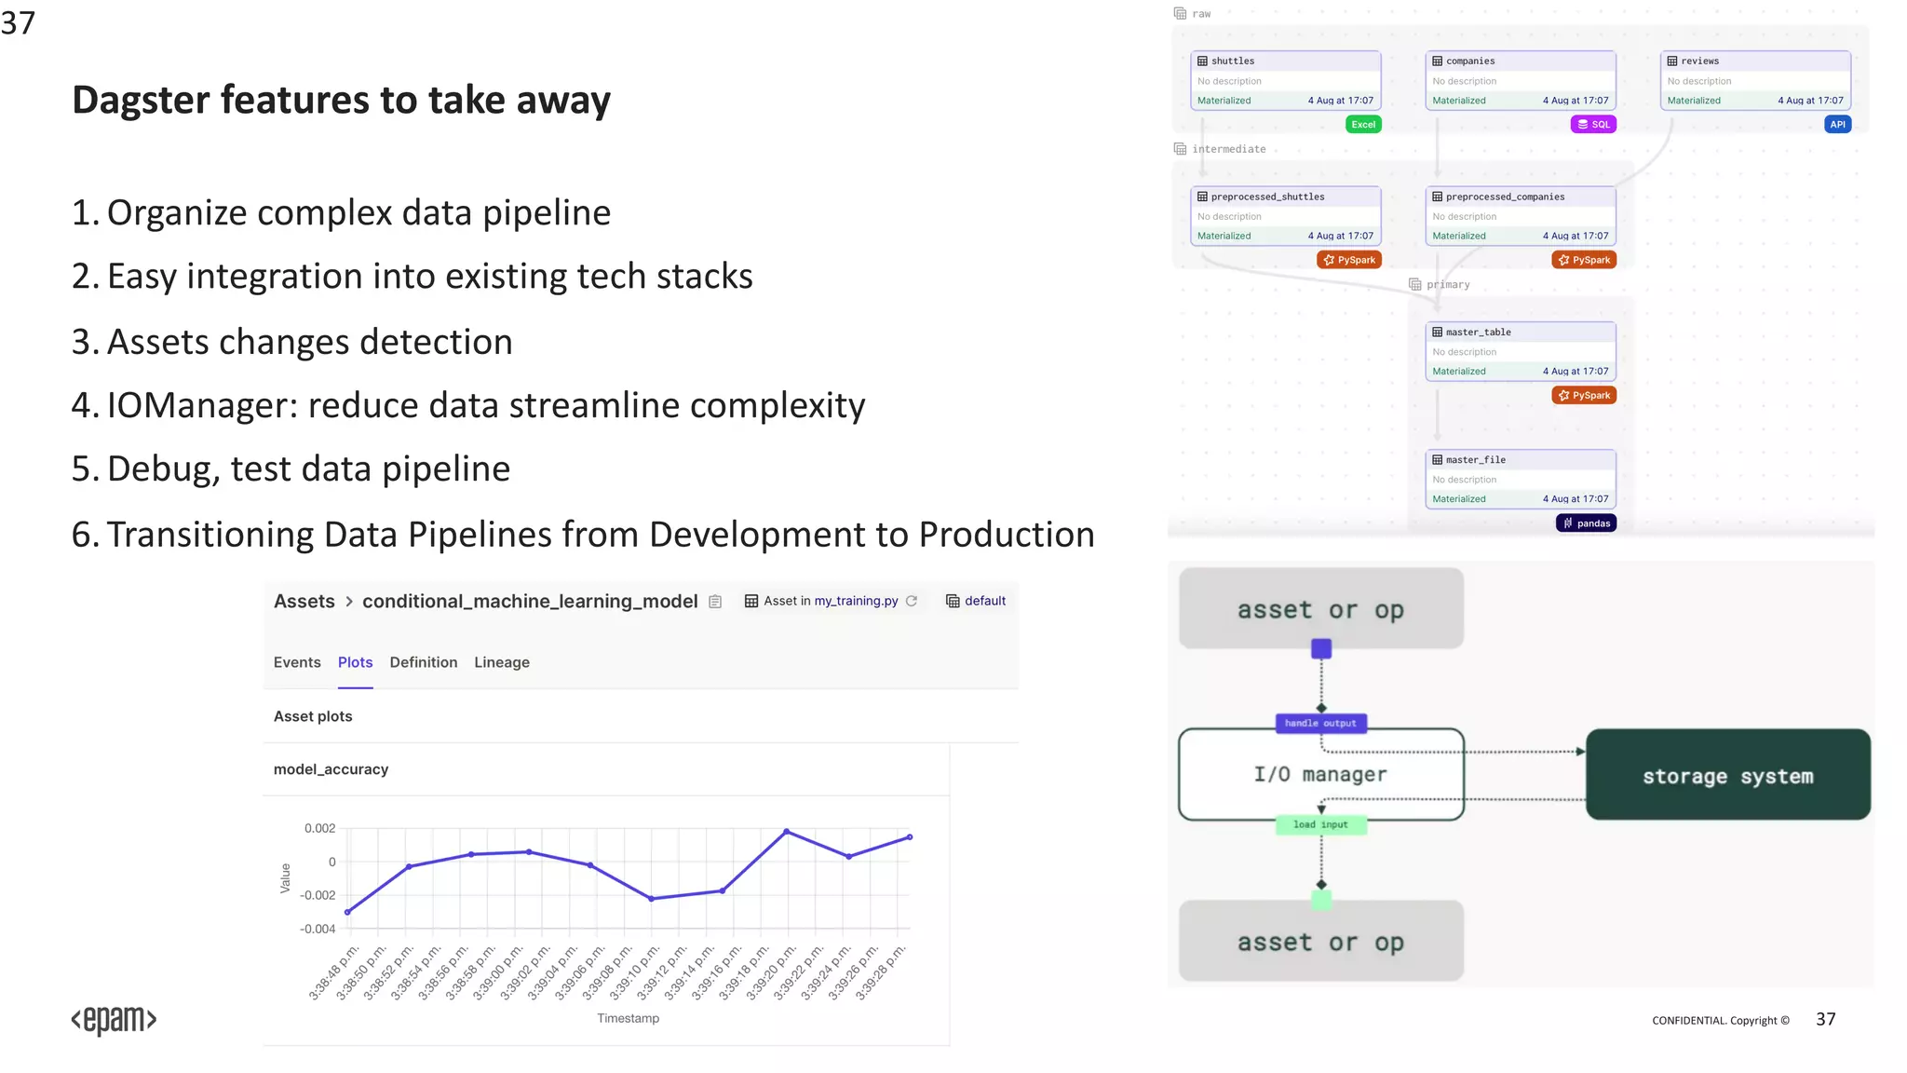Click the pandas tag under master_file
1907x1073 pixels.
click(1586, 523)
